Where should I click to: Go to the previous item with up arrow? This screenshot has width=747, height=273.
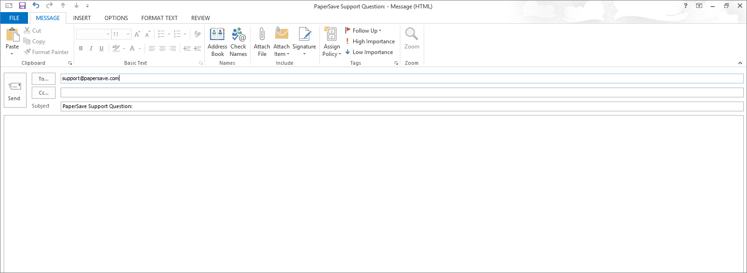63,6
